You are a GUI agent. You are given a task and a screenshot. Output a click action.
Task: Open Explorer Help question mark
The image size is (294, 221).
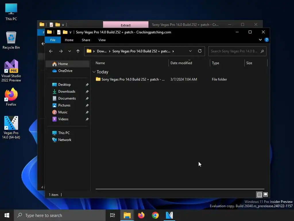tap(266, 40)
